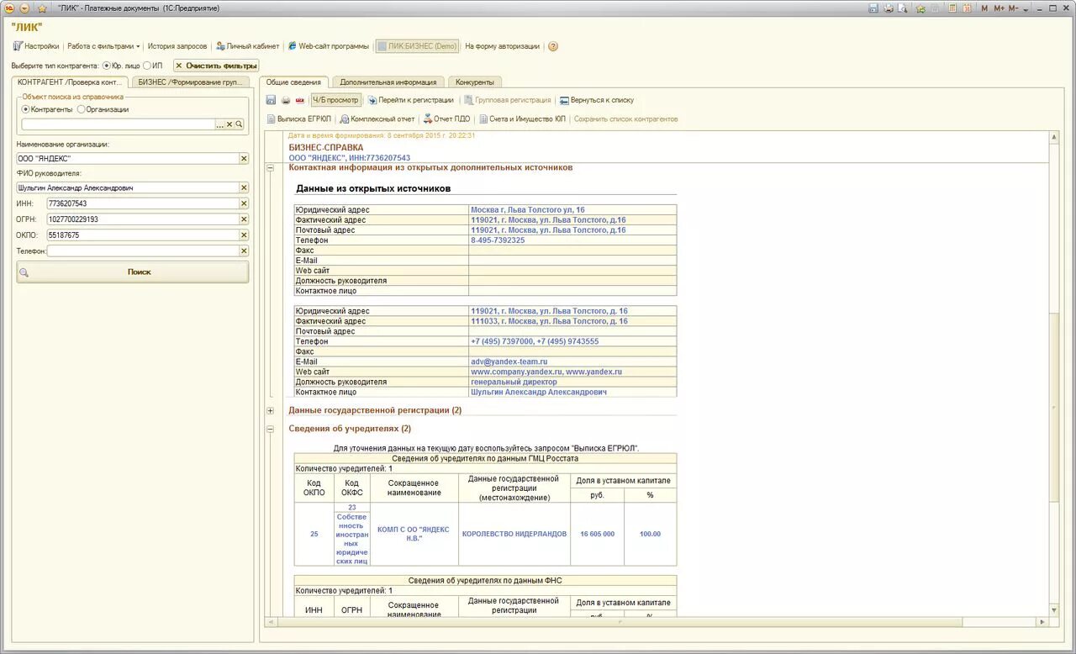Open Web-сайт программы
Image resolution: width=1076 pixels, height=654 pixels.
tap(328, 46)
